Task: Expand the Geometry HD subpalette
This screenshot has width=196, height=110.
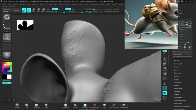Action: pyautogui.click(x=178, y=64)
